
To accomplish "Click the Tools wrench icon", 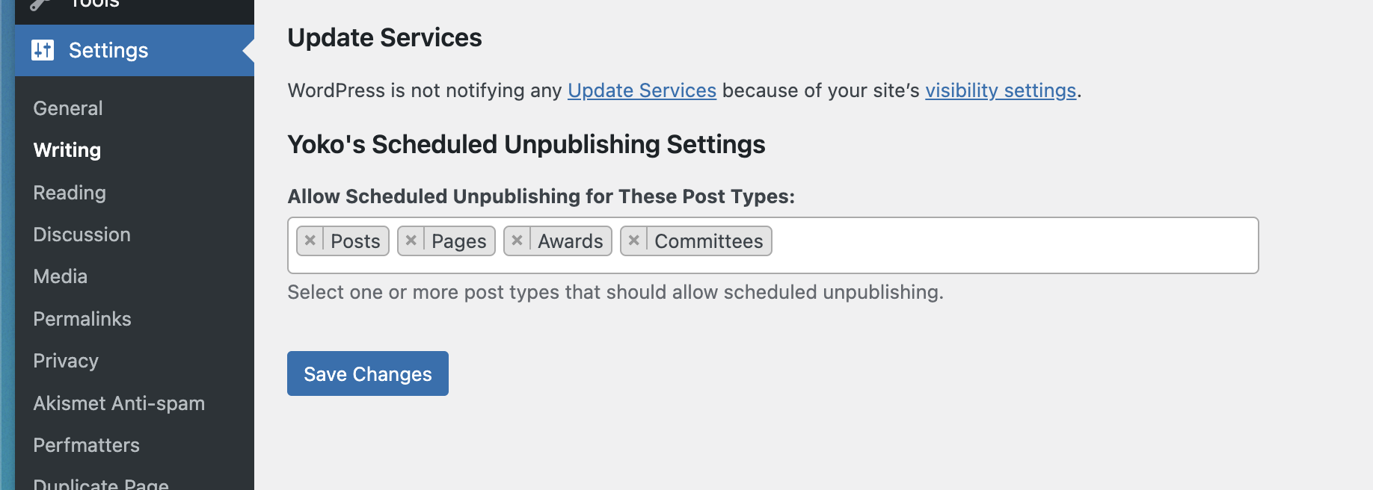I will pos(40,4).
